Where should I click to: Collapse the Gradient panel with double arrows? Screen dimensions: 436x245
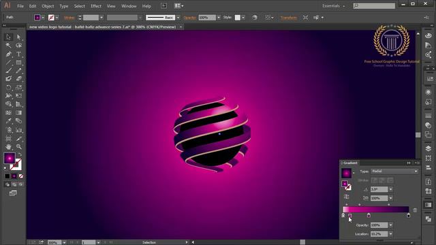(409, 163)
